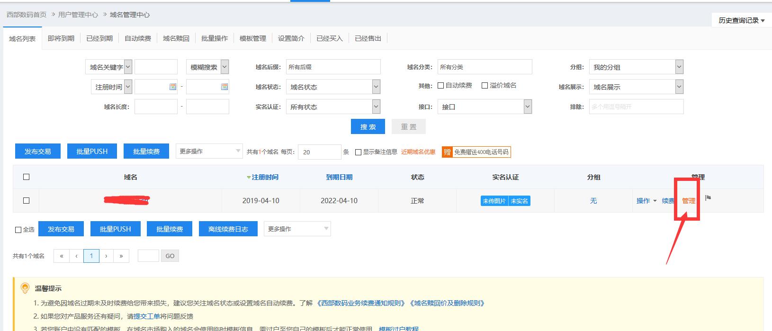Switch to 已经买入 tab
772x331 pixels.
click(330, 38)
